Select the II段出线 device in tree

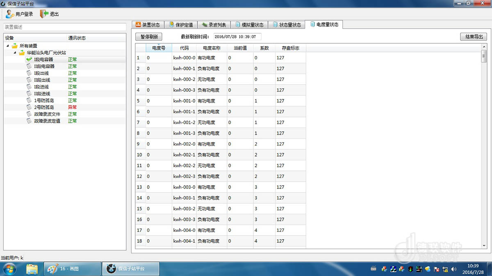[41, 80]
